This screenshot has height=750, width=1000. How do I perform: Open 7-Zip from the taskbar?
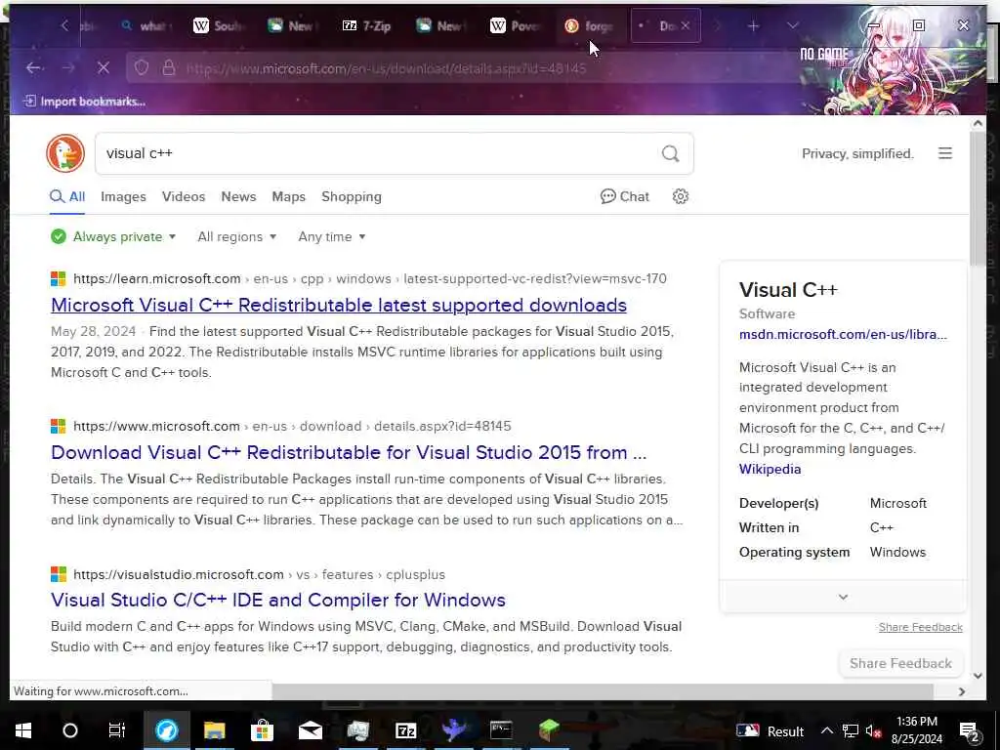click(x=405, y=730)
